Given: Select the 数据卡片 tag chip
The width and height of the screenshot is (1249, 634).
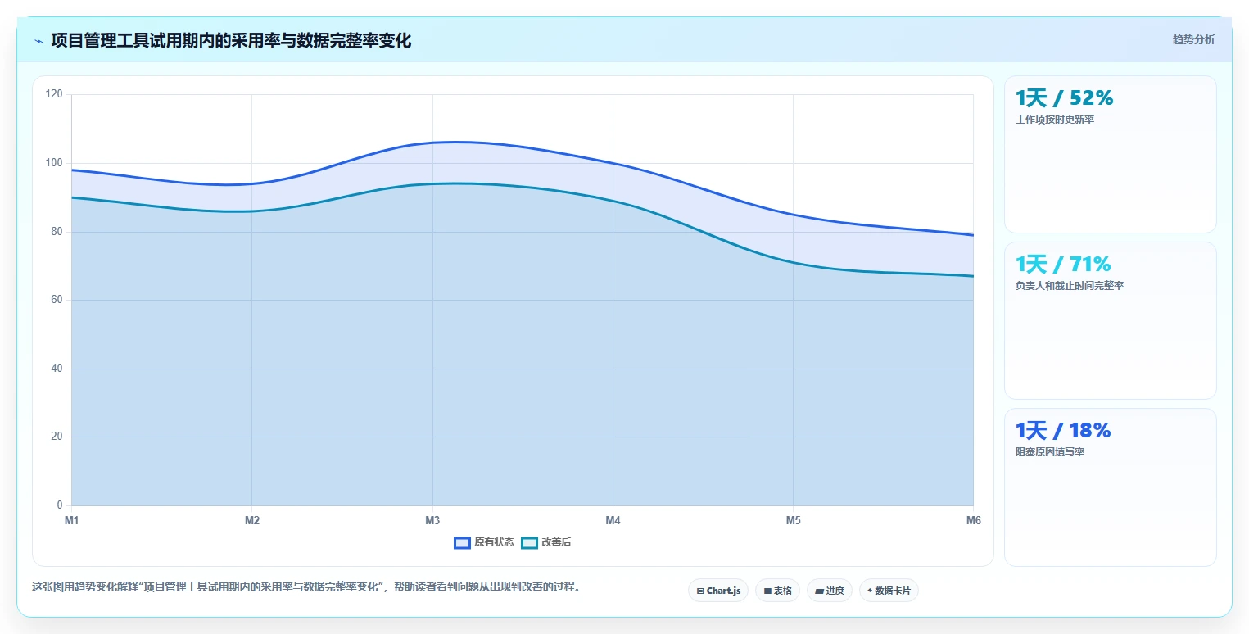Looking at the screenshot, I should [x=889, y=591].
